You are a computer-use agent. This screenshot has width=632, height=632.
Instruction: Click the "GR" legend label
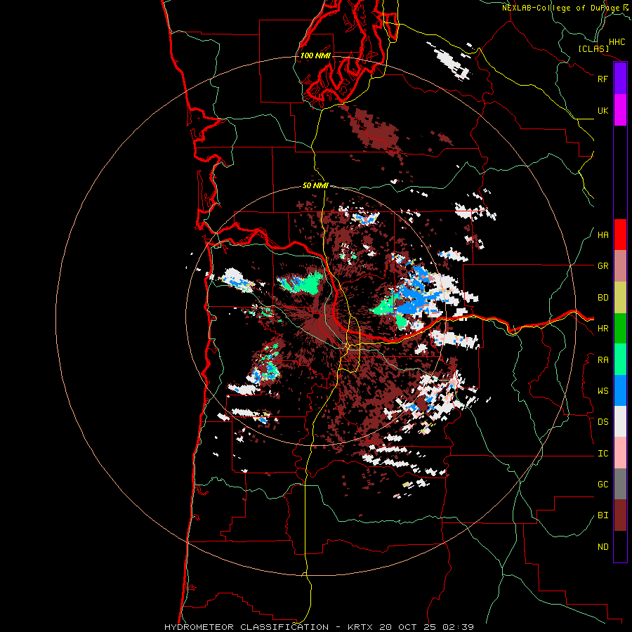pos(603,266)
